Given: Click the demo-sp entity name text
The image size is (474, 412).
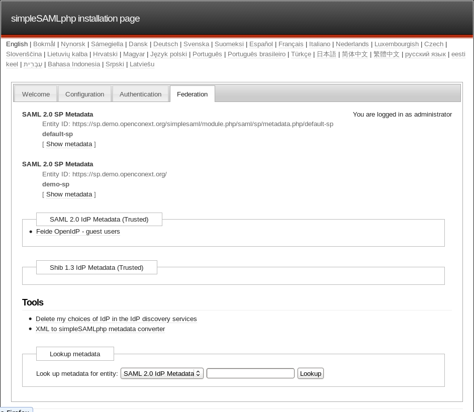Looking at the screenshot, I should coord(56,184).
